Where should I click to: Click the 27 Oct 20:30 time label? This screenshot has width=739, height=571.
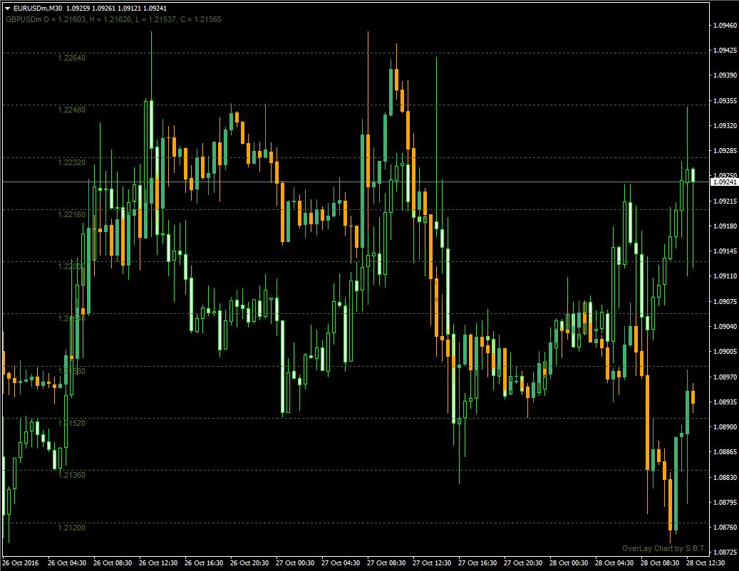522,563
